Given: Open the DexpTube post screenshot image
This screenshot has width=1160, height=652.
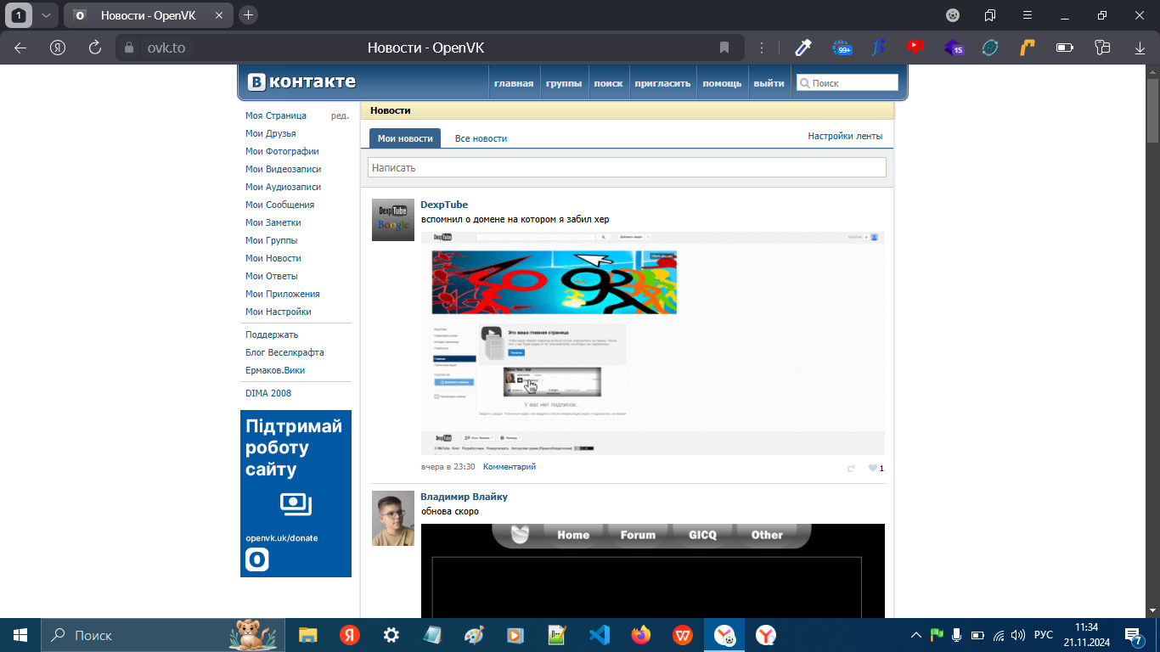Looking at the screenshot, I should (x=652, y=343).
